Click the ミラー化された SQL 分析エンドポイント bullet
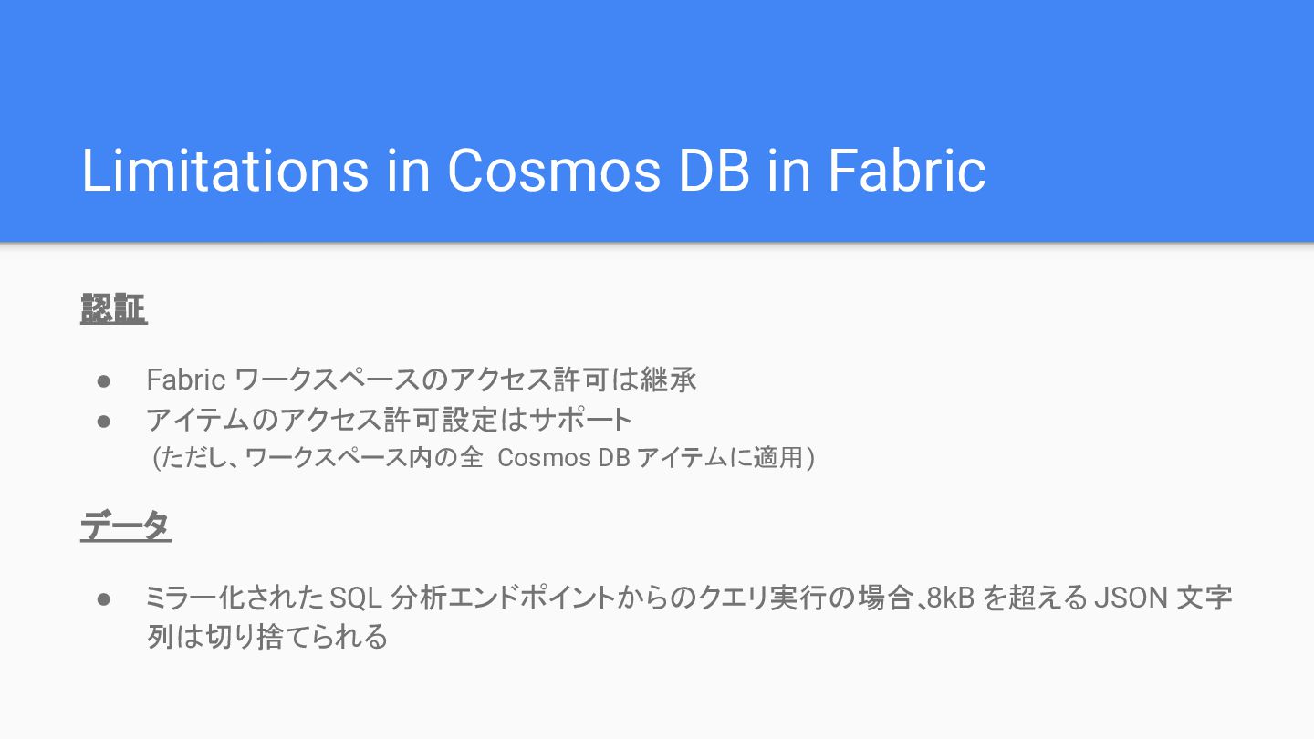The width and height of the screenshot is (1314, 739). pos(689,598)
